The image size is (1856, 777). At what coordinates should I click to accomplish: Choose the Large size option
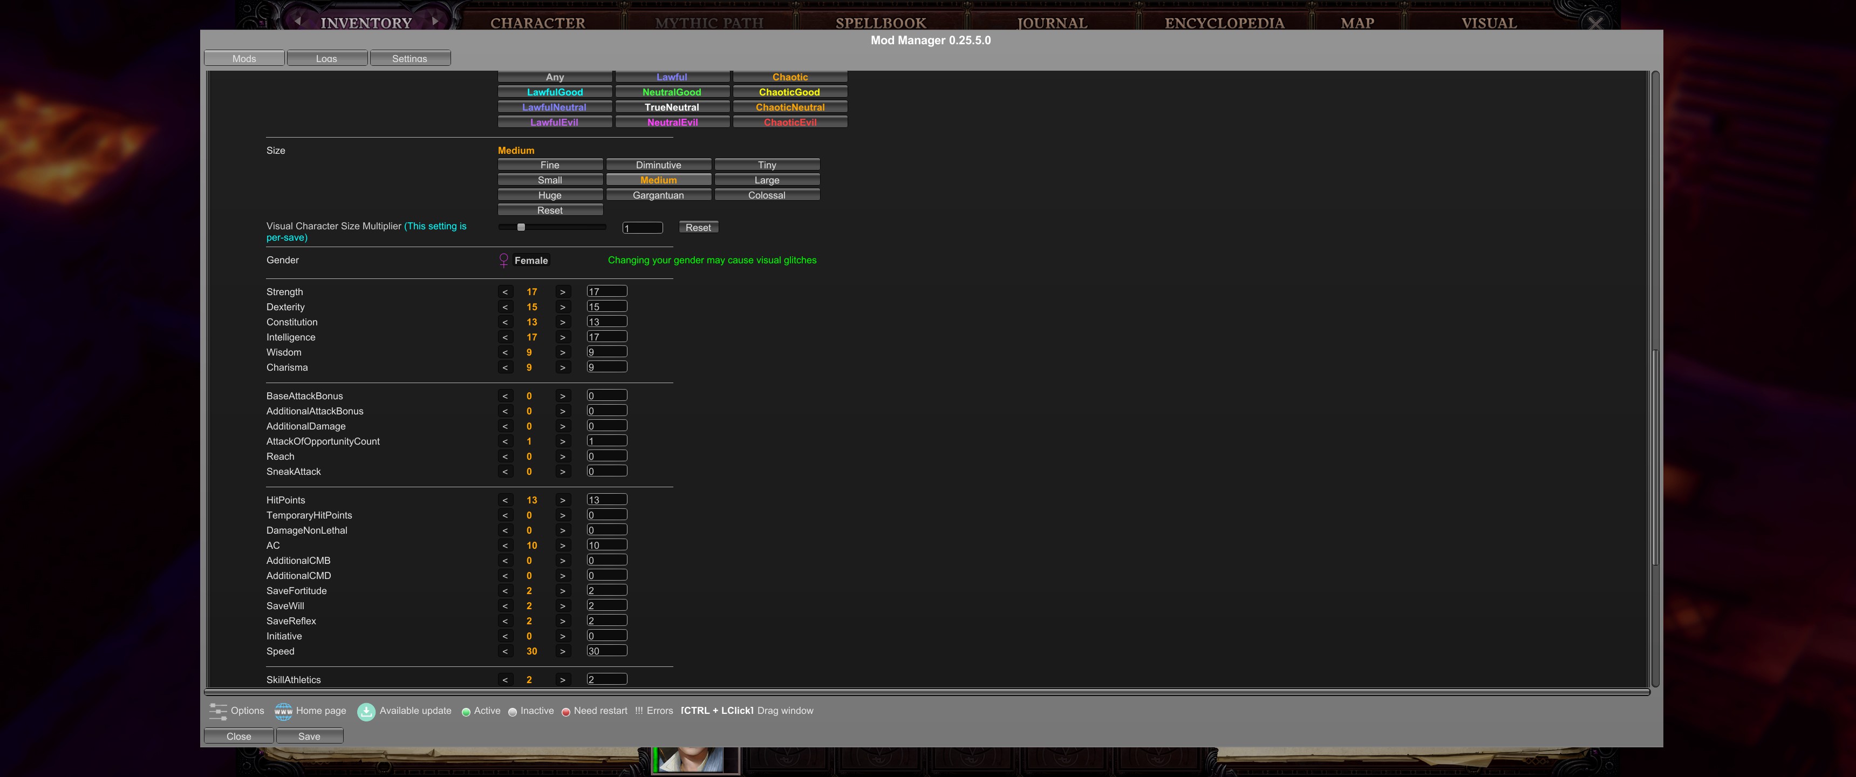click(767, 180)
